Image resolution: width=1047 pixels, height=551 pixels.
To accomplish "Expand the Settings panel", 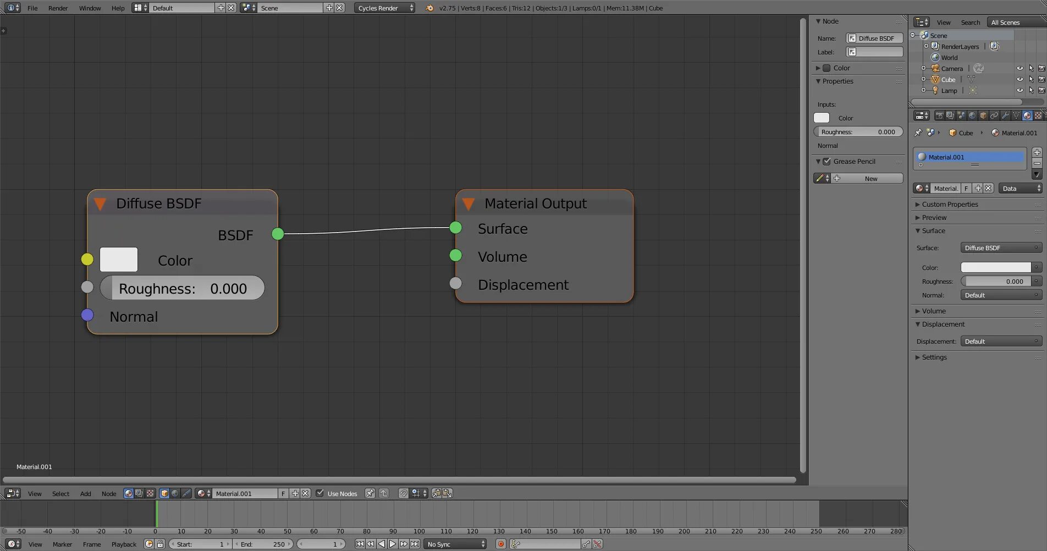I will (x=934, y=357).
